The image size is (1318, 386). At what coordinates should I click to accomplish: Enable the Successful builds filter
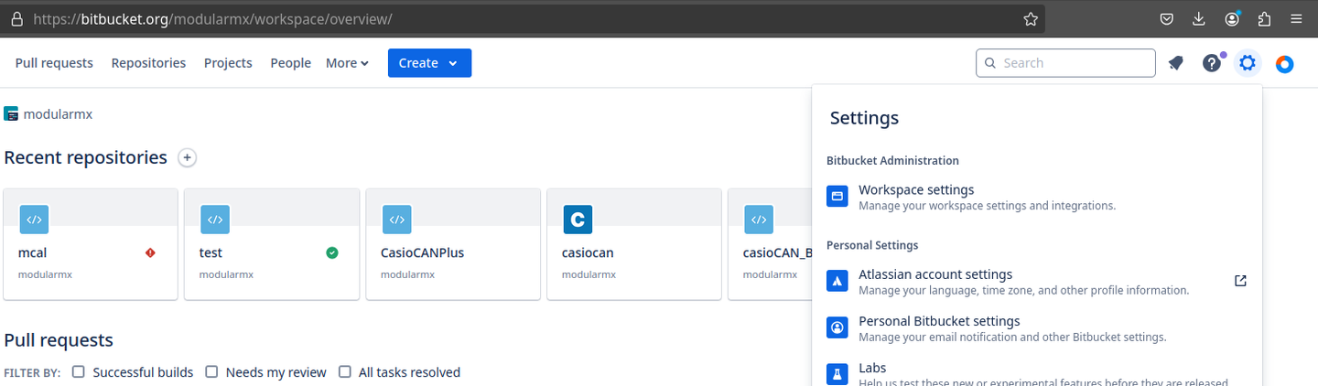[79, 371]
